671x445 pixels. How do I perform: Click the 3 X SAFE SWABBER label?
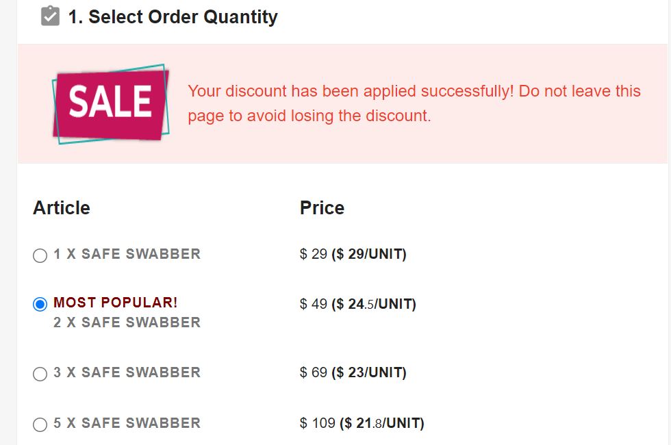pyautogui.click(x=127, y=372)
